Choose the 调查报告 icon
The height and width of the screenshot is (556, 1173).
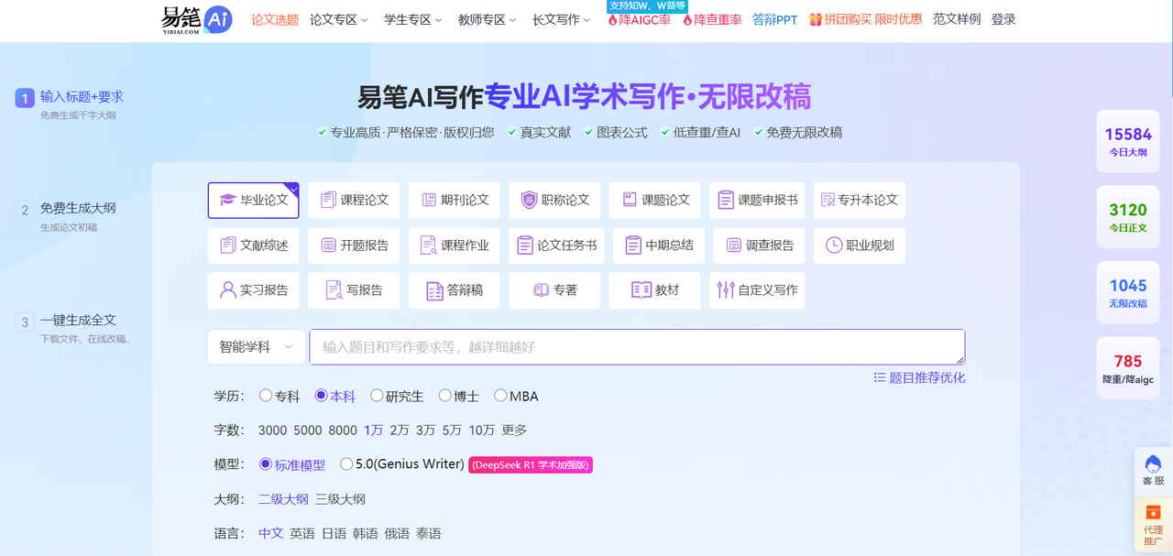coord(733,245)
